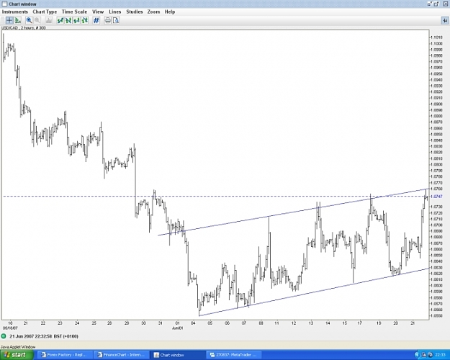Select the crosshair cursor tool
Screen dimensions: 450x360
9,20
